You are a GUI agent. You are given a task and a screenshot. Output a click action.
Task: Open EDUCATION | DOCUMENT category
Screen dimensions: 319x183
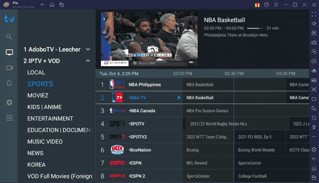pyautogui.click(x=60, y=130)
